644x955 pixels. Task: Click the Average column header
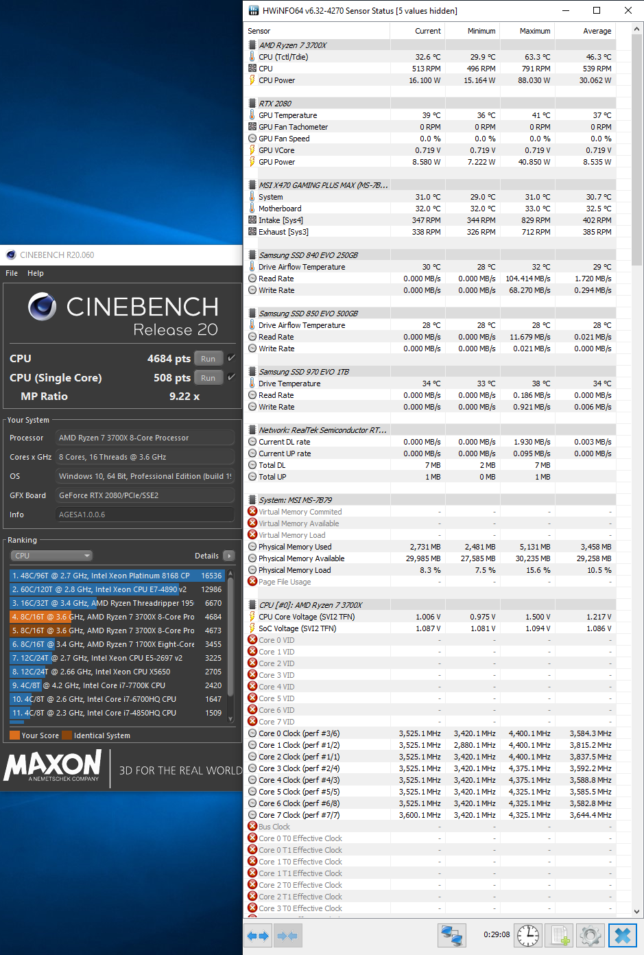pos(585,31)
